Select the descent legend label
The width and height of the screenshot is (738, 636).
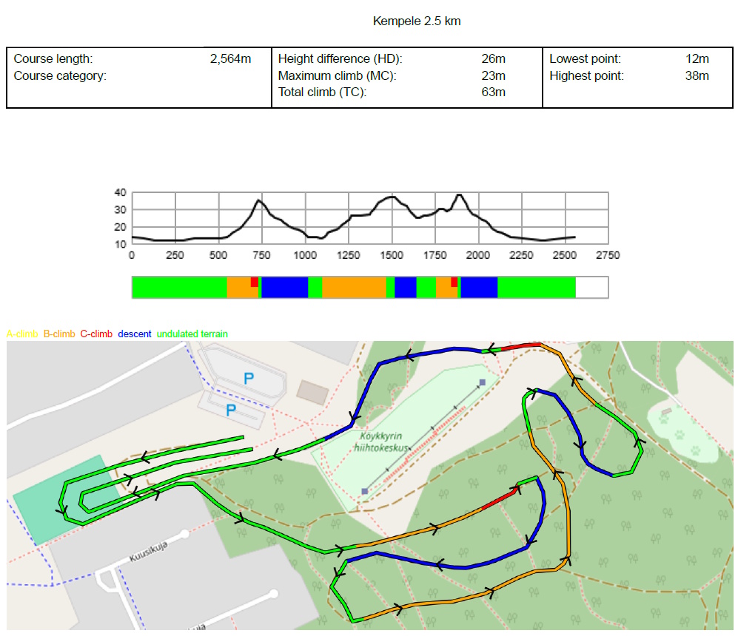(x=135, y=334)
